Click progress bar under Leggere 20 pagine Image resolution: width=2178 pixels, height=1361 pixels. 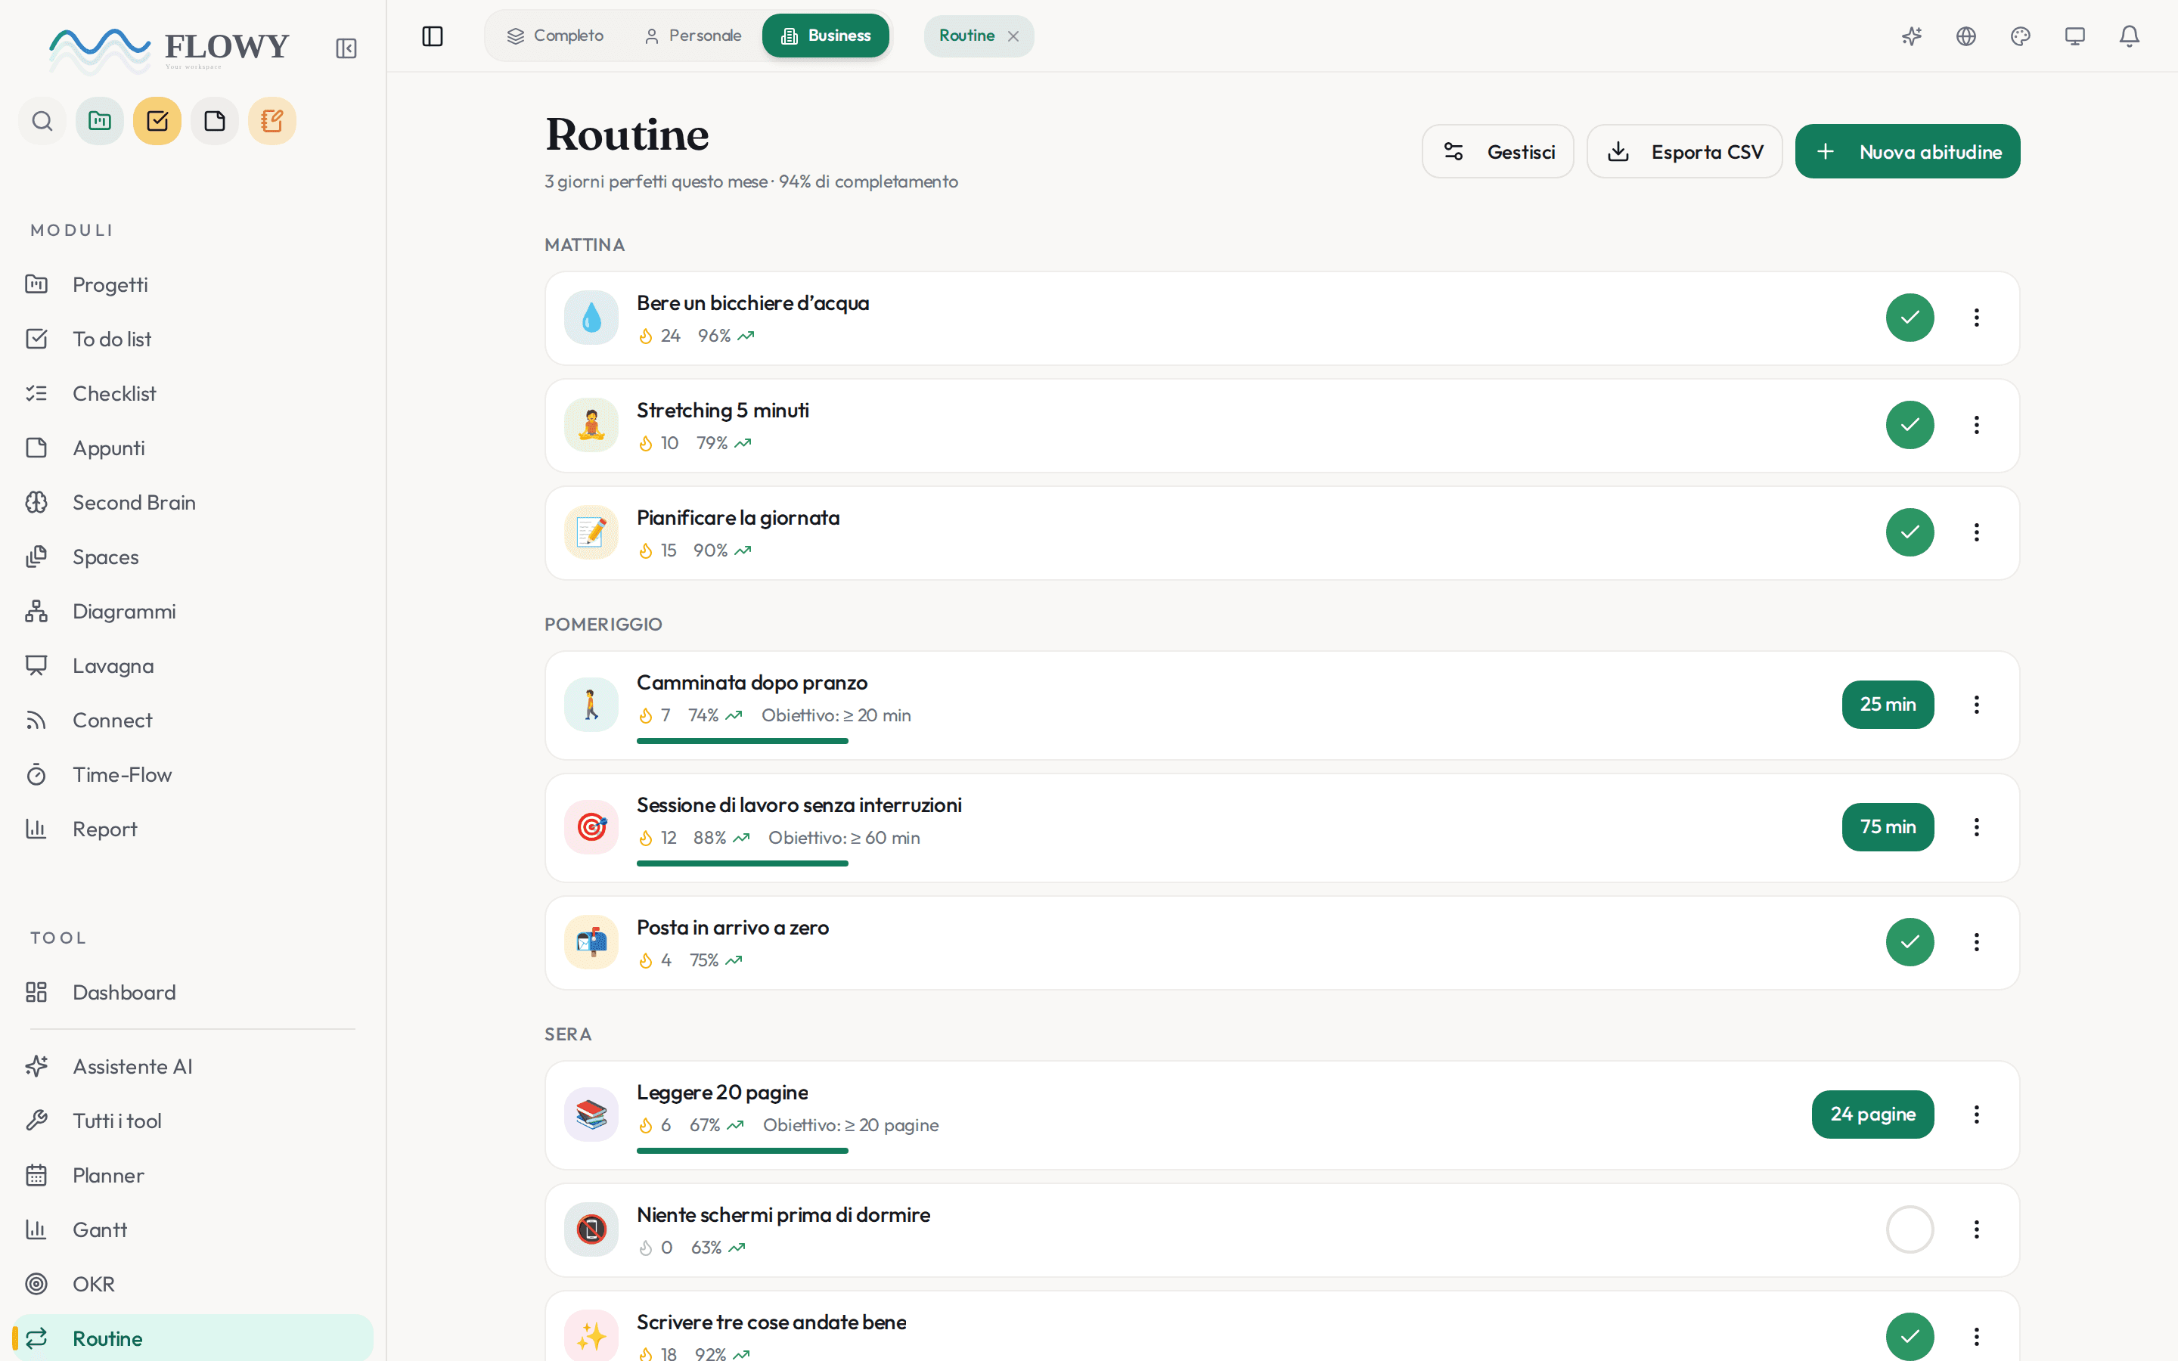(743, 1150)
